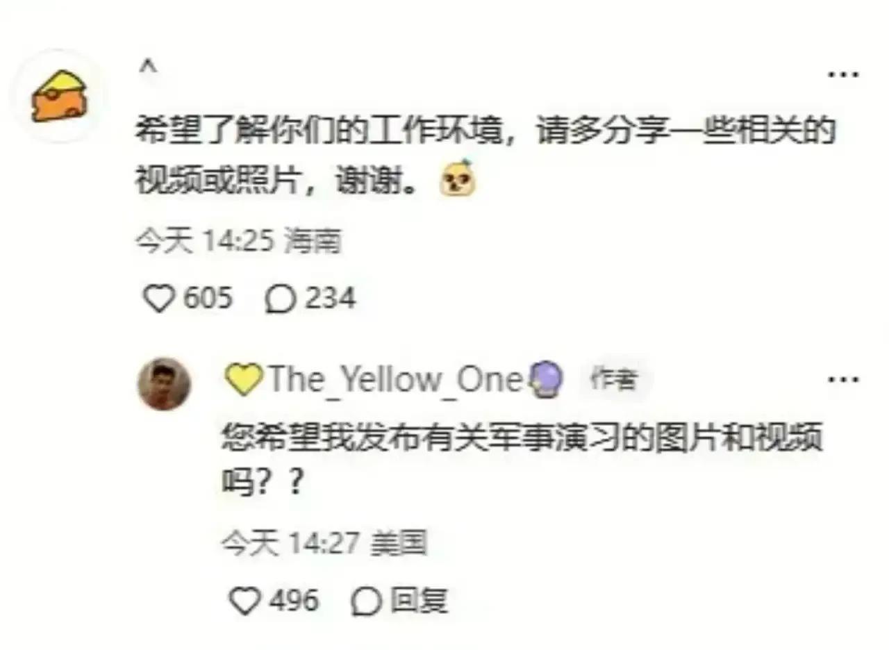Click the reply bubble icon beside 回复
The height and width of the screenshot is (650, 889).
click(367, 601)
